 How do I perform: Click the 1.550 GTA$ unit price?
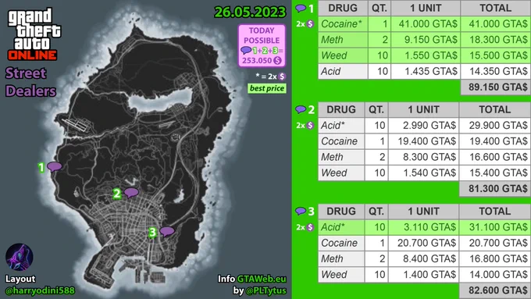(426, 55)
